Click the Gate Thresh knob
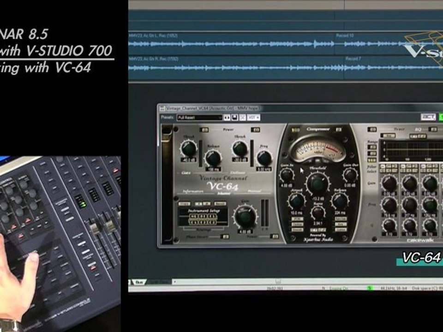443x332 pixels. [188, 148]
